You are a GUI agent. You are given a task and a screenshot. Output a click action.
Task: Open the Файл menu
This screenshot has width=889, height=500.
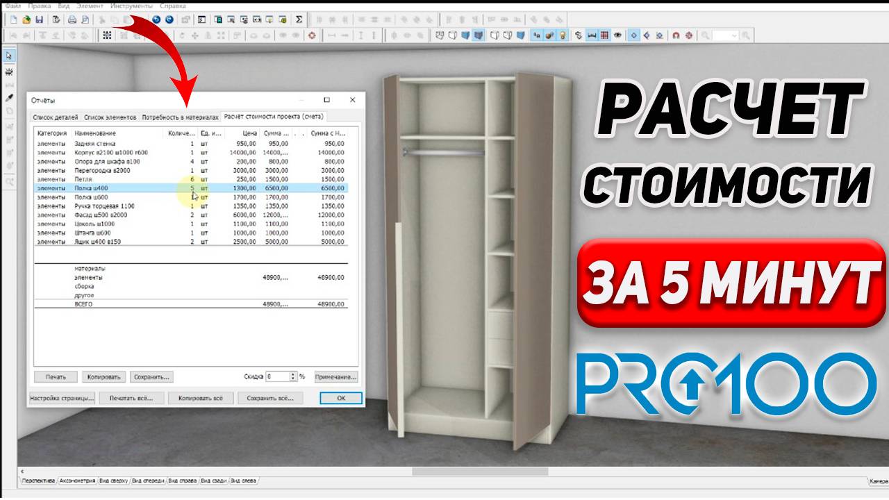[x=13, y=6]
